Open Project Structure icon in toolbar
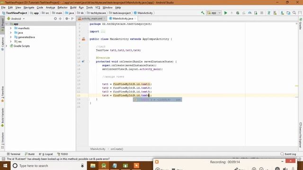This screenshot has width=303, height=170. click(288, 13)
